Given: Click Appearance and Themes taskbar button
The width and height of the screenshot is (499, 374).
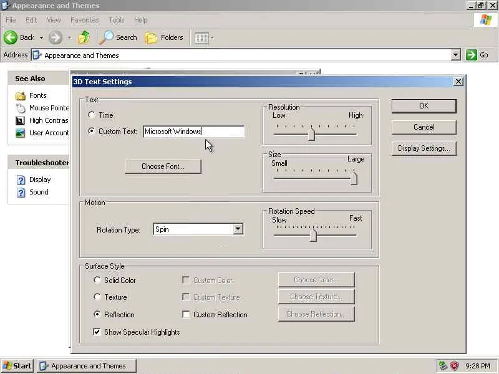Looking at the screenshot, I should point(87,366).
